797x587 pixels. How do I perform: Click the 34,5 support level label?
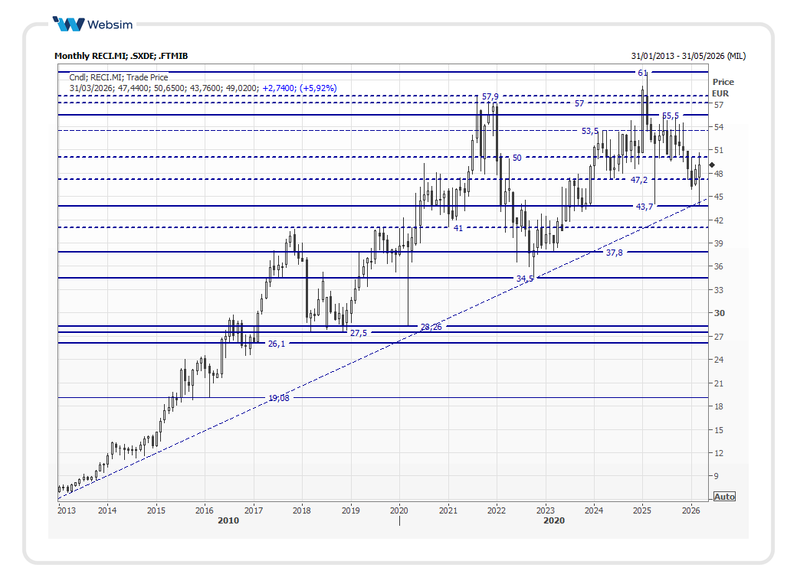tap(525, 279)
